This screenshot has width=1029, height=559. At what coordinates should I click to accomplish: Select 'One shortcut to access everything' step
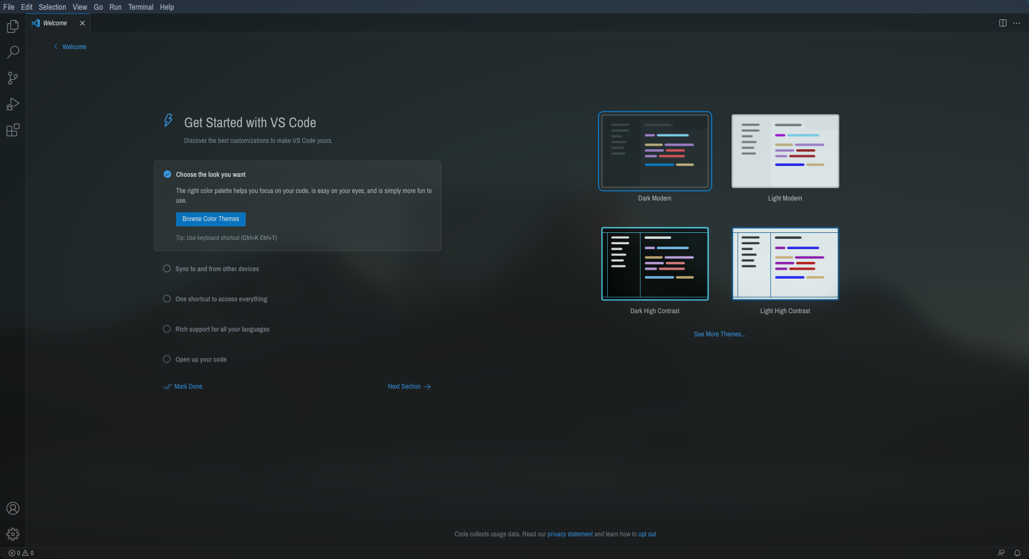point(221,299)
